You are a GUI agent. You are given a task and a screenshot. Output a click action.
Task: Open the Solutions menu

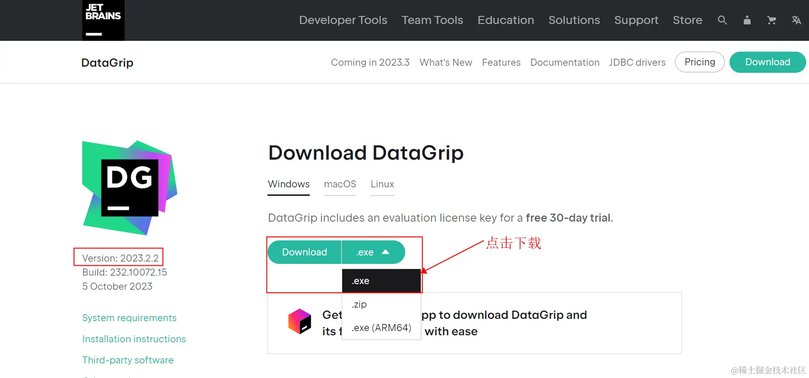(x=574, y=20)
